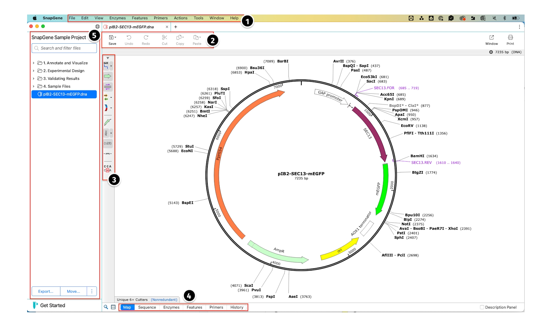Switch to the Features bottom tab
The height and width of the screenshot is (320, 543).
194,307
